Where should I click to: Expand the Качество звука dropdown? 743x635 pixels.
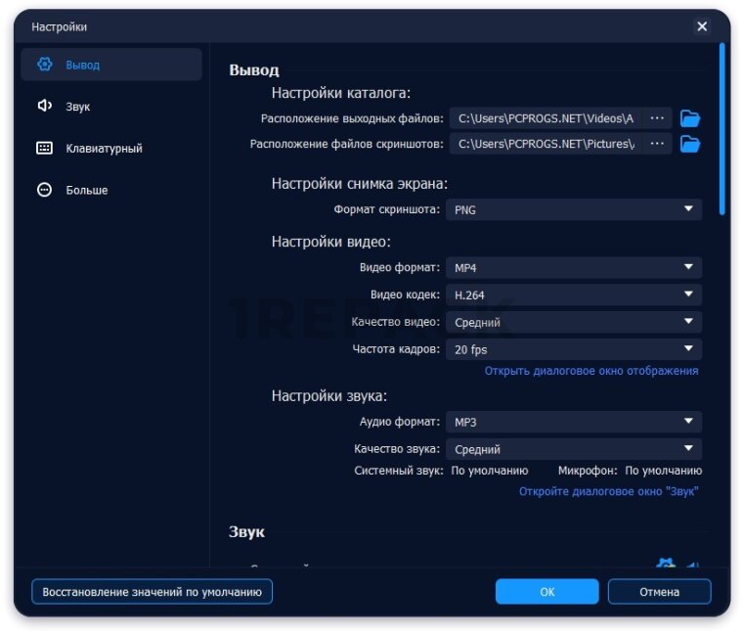point(574,449)
